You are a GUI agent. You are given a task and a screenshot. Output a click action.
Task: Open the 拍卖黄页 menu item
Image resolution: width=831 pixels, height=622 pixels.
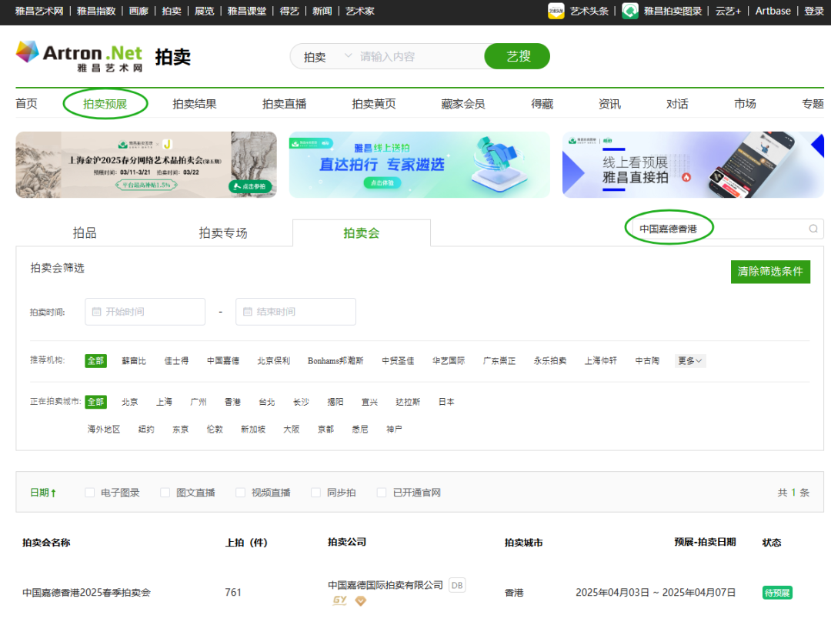pos(374,104)
